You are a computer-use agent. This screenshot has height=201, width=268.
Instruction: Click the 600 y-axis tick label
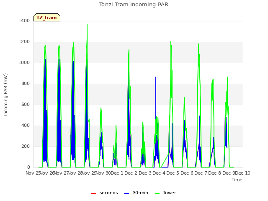pyautogui.click(x=26, y=104)
